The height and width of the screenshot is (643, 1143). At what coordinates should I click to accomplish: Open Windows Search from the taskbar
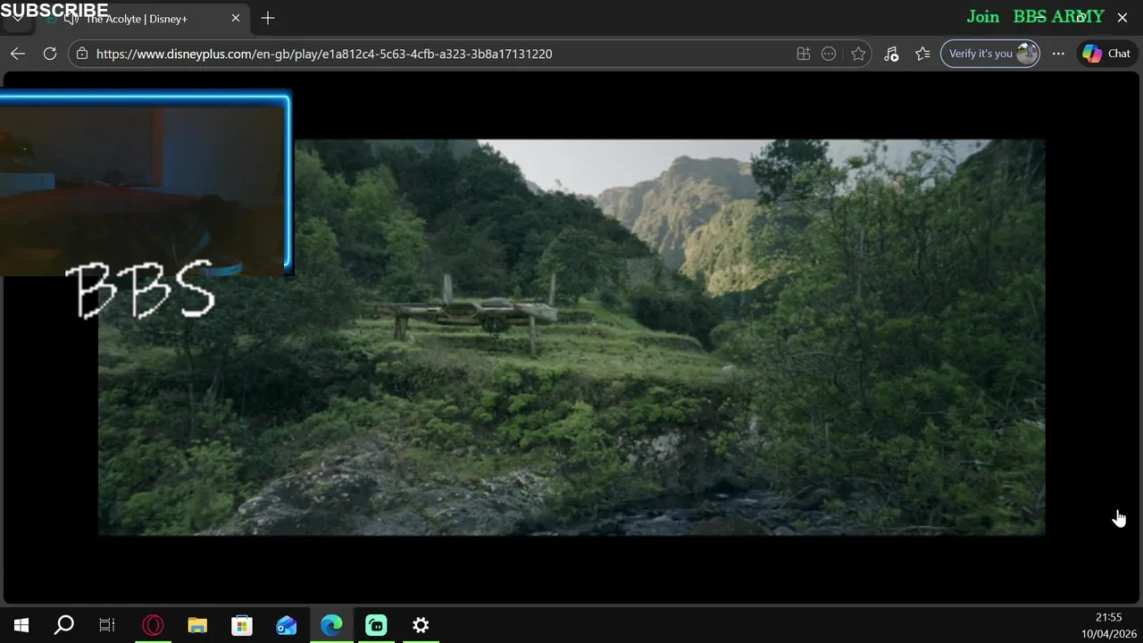pyautogui.click(x=64, y=625)
